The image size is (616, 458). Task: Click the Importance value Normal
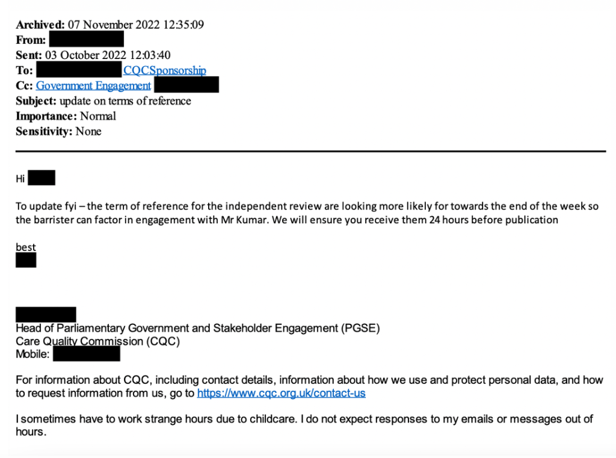pos(97,116)
